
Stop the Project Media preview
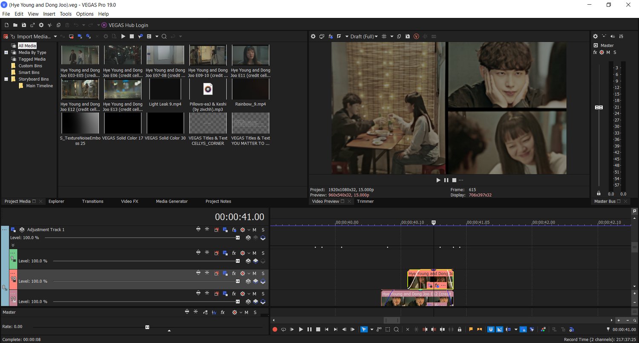coord(132,37)
